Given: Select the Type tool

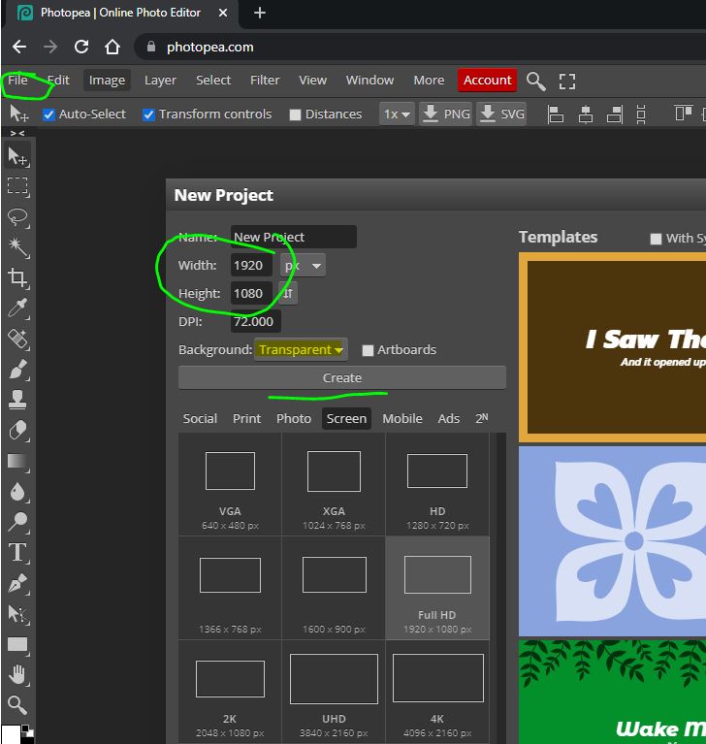Looking at the screenshot, I should pyautogui.click(x=17, y=553).
